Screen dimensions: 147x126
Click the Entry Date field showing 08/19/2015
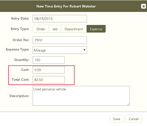point(60,19)
